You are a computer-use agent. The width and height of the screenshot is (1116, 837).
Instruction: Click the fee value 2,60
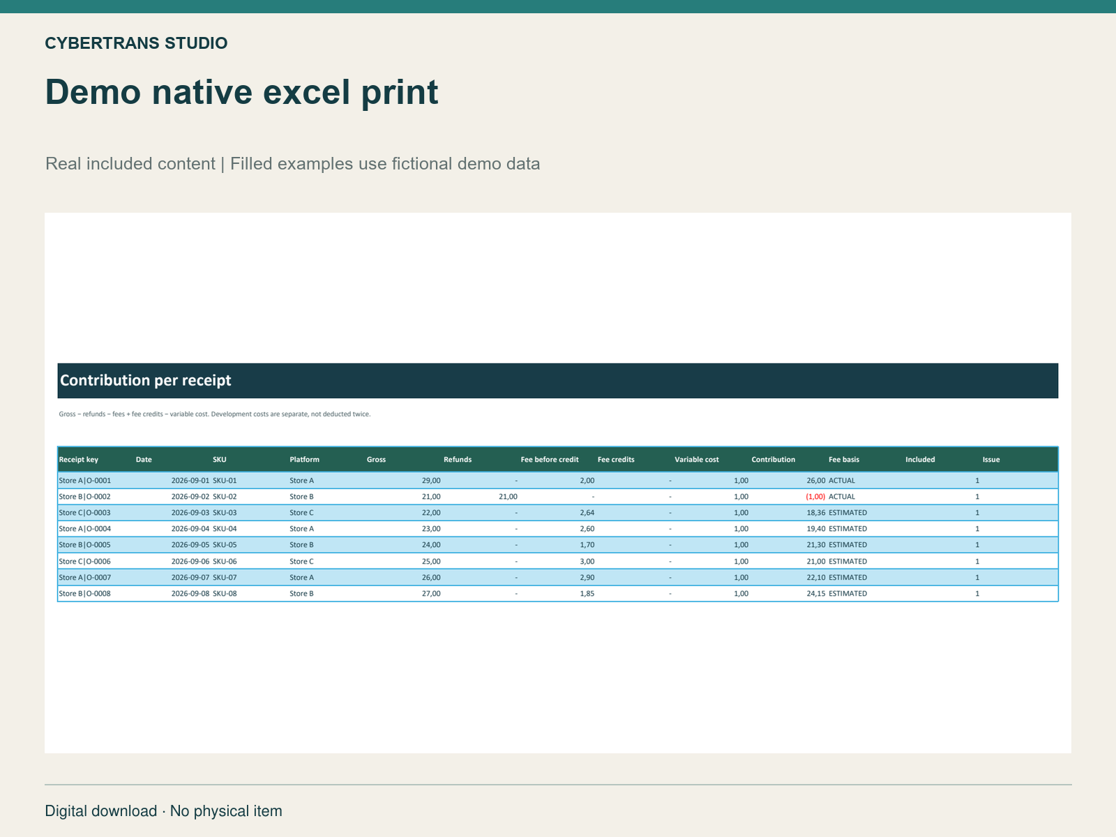pos(587,529)
